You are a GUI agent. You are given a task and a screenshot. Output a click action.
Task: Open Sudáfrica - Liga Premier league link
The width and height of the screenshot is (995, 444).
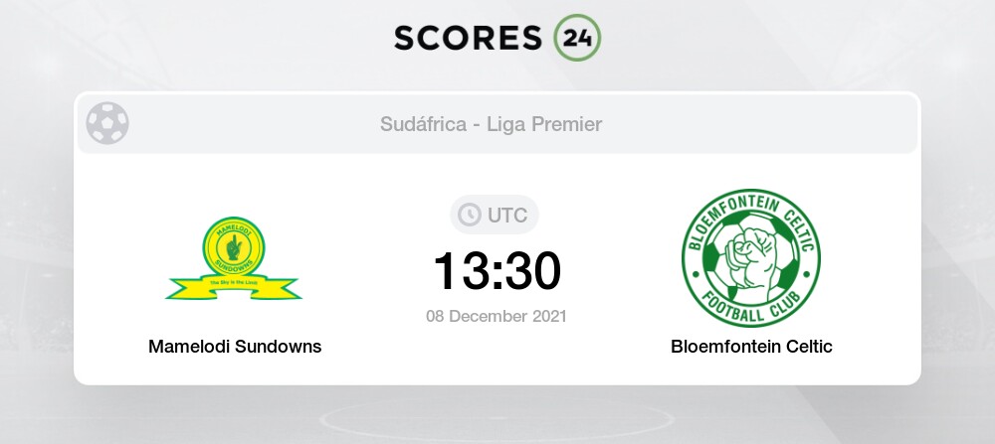pyautogui.click(x=491, y=124)
